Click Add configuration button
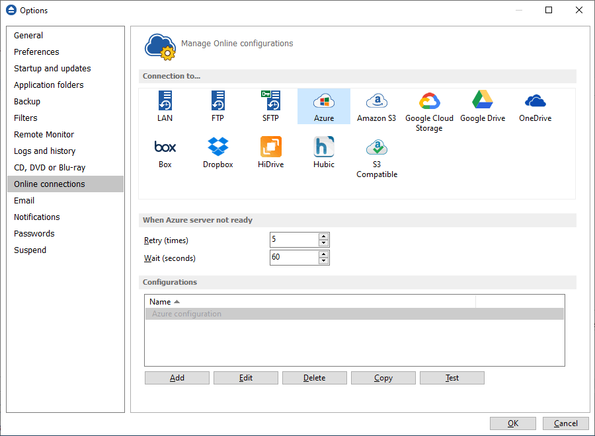This screenshot has height=436, width=595. 177,378
